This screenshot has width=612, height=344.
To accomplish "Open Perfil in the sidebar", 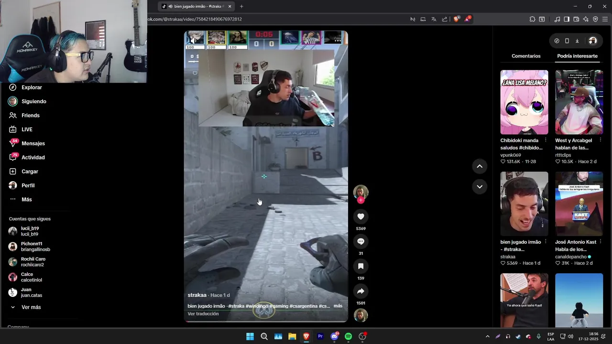I will click(28, 185).
